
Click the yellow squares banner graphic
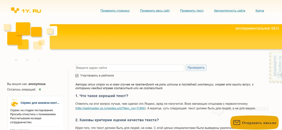click(25, 36)
